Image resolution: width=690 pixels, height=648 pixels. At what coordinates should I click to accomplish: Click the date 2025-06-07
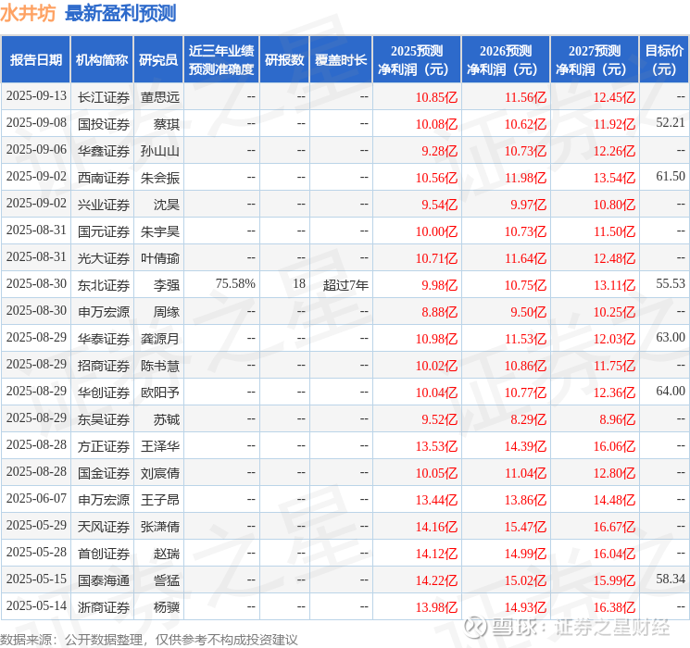pos(36,498)
